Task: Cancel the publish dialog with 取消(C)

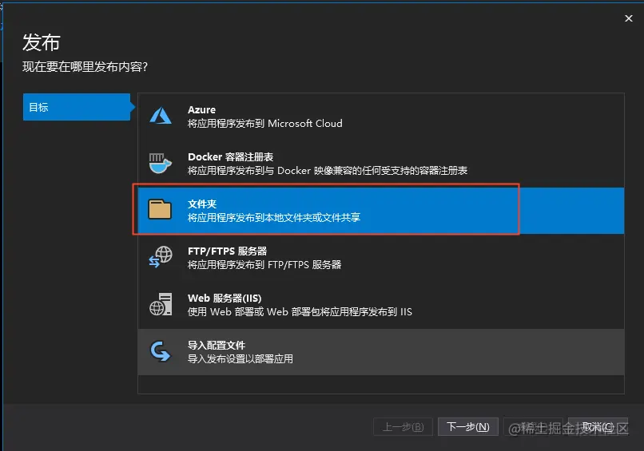Action: [x=598, y=427]
